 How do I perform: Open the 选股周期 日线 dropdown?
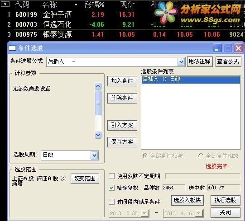tap(94, 155)
